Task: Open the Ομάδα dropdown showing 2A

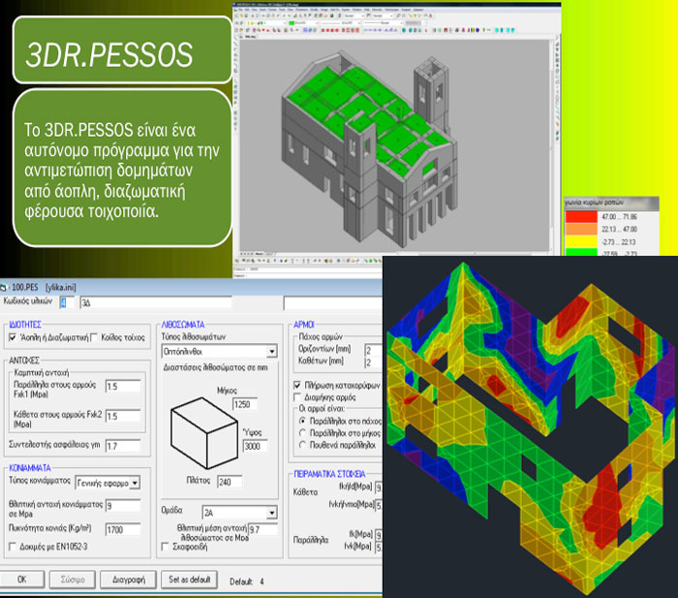Action: tap(271, 512)
